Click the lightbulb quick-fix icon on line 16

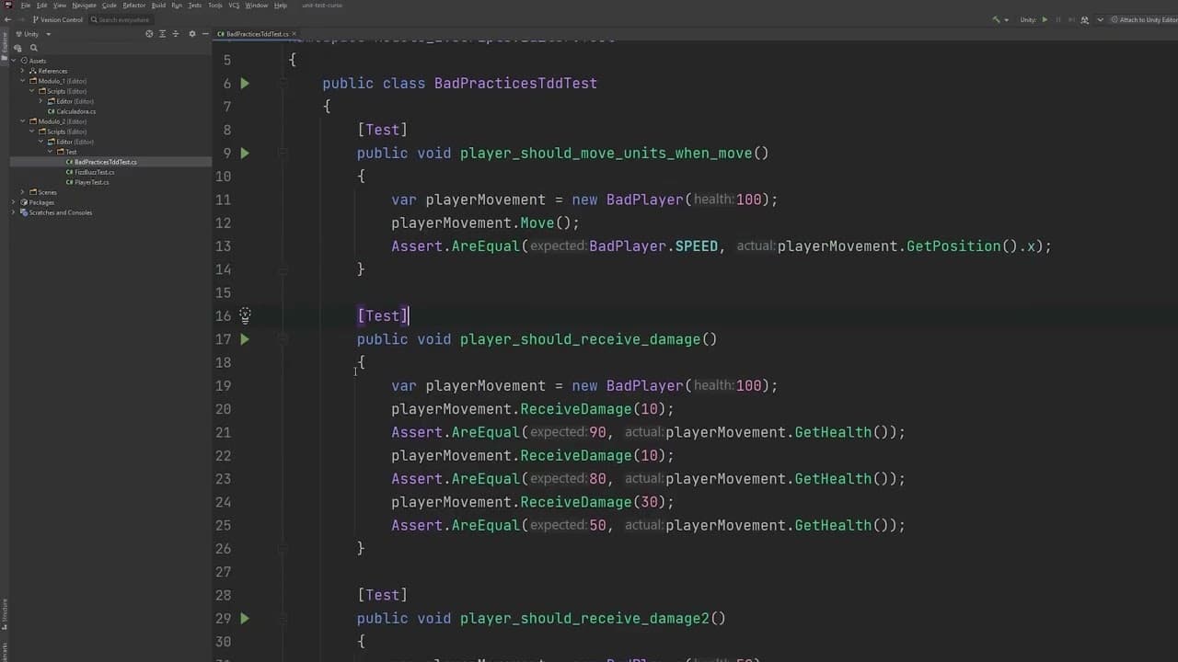(x=245, y=315)
